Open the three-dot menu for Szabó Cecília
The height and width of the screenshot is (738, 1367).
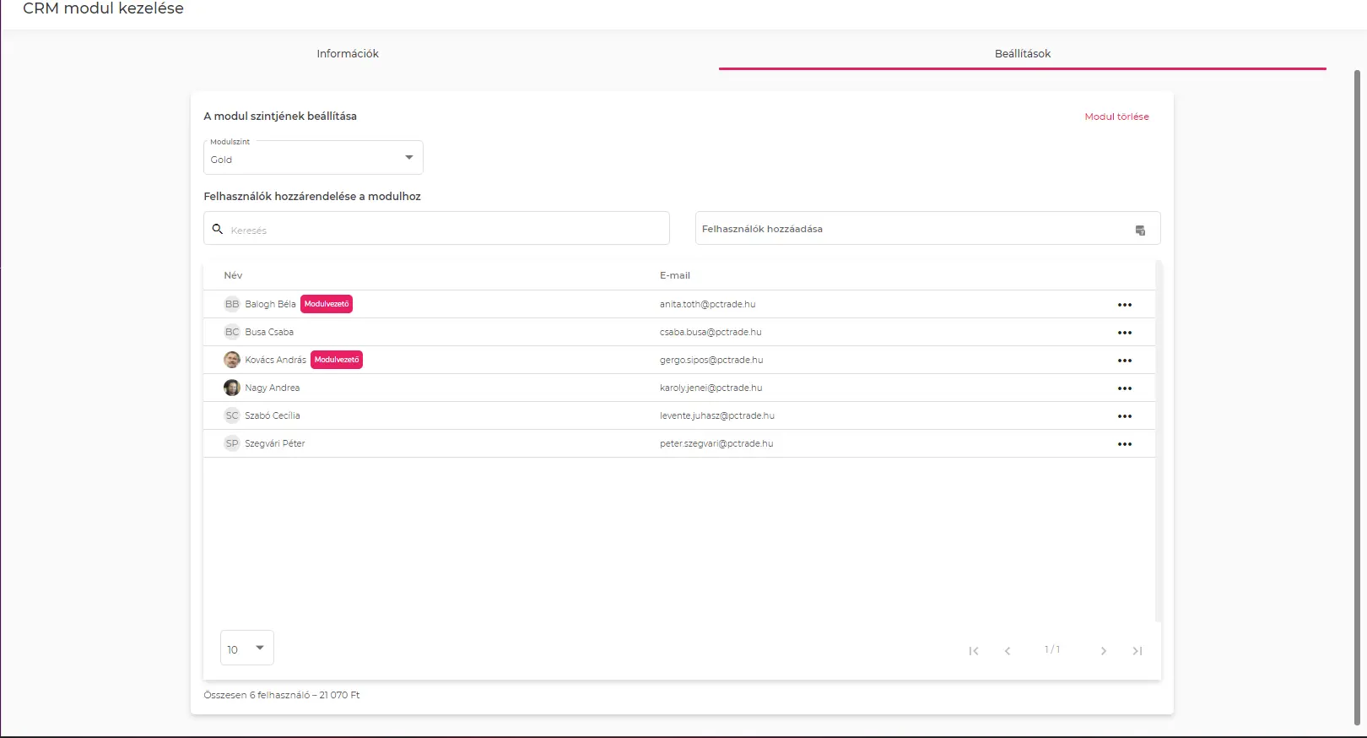click(x=1124, y=416)
